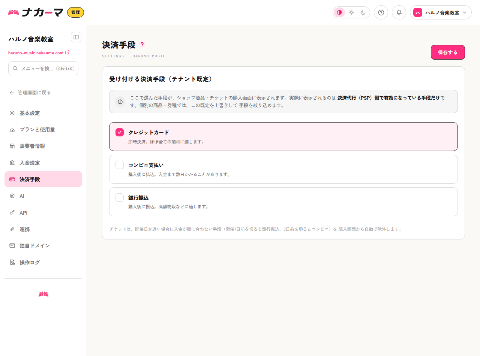Click the ナカーマ logo in the header
Image resolution: width=480 pixels, height=356 pixels.
[36, 12]
